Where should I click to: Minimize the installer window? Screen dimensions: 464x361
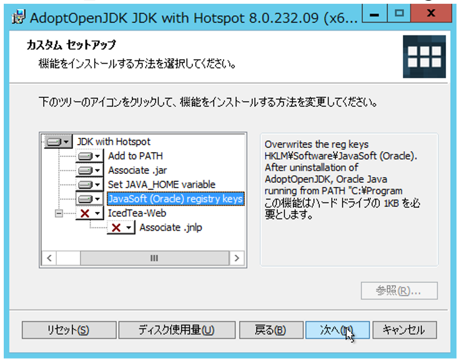(374, 13)
